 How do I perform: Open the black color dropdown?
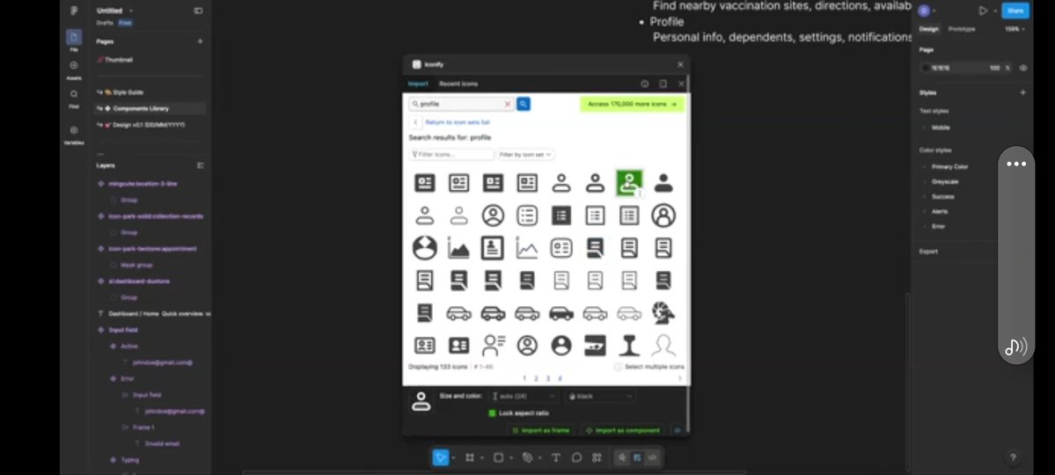point(600,397)
